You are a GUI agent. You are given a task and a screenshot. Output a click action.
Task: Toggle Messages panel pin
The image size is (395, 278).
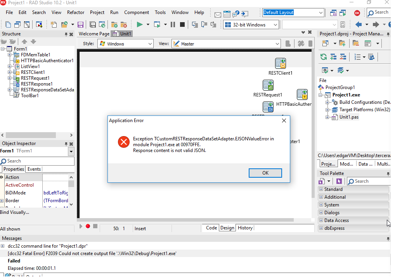click(x=388, y=239)
